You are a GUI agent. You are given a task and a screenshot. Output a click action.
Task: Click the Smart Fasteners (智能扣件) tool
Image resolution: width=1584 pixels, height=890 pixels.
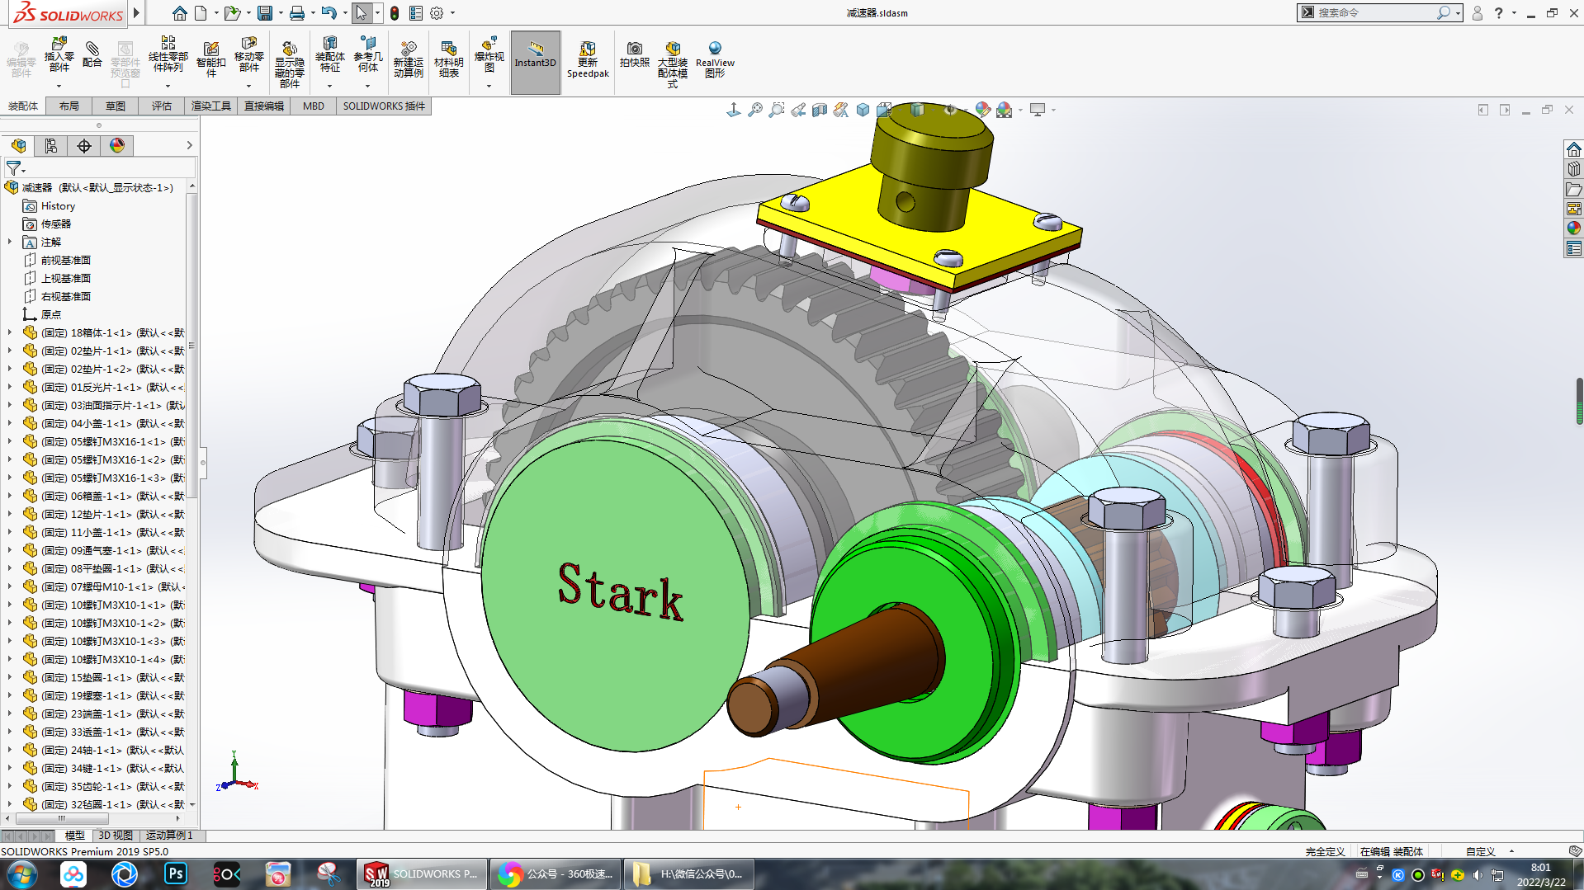(211, 59)
